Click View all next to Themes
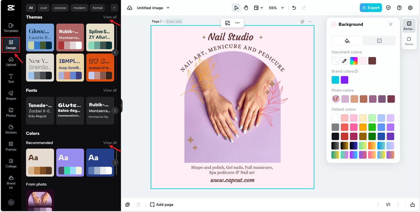This screenshot has width=420, height=212. coord(110,17)
